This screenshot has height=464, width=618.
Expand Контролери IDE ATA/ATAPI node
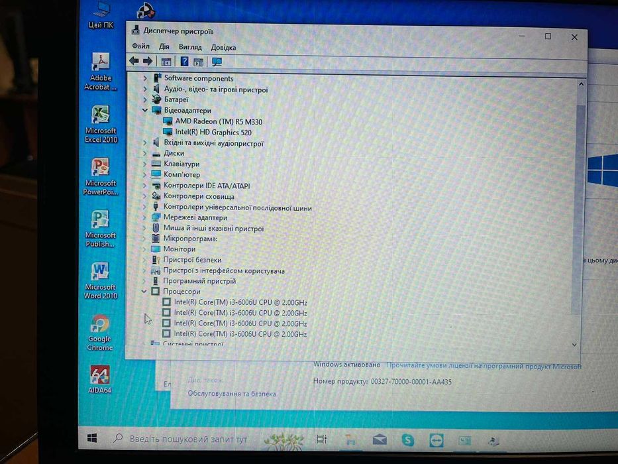(x=144, y=185)
